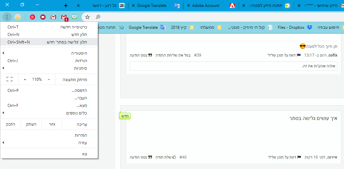Click the WordPress bookmark icon
Image resolution: width=344 pixels, height=169 pixels.
pyautogui.click(x=121, y=27)
